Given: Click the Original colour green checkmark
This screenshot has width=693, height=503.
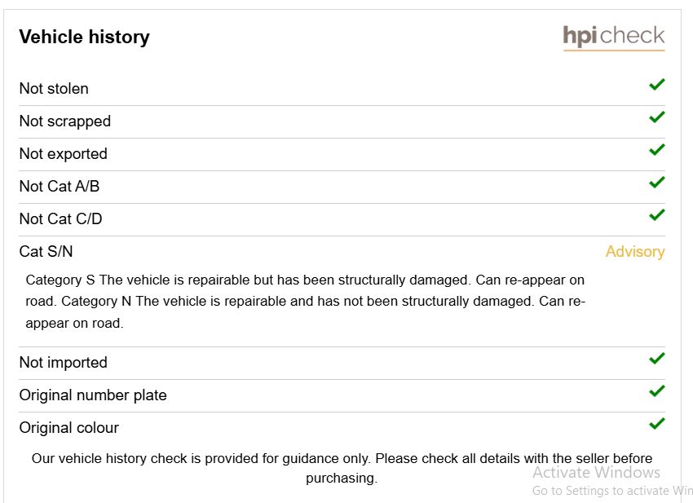Looking at the screenshot, I should 657,424.
